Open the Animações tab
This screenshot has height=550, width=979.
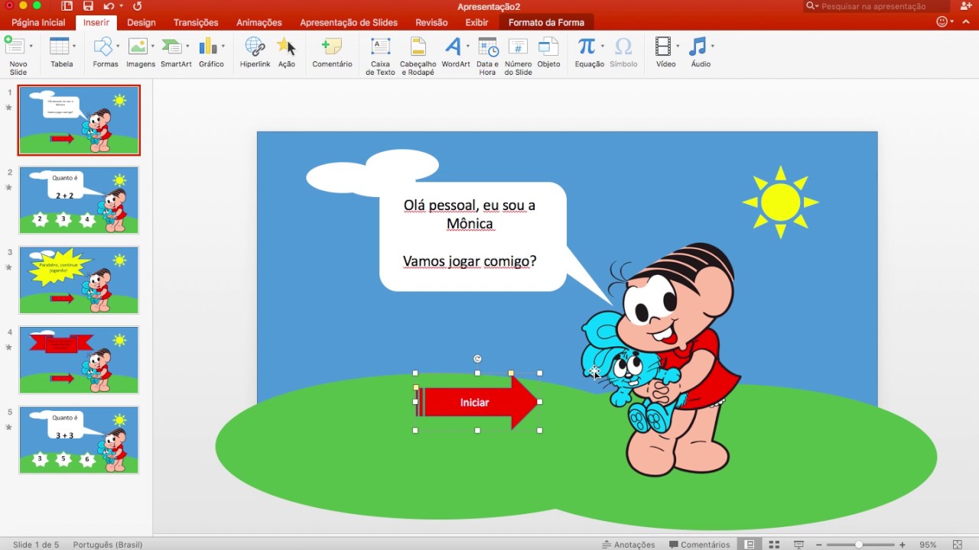pyautogui.click(x=259, y=22)
